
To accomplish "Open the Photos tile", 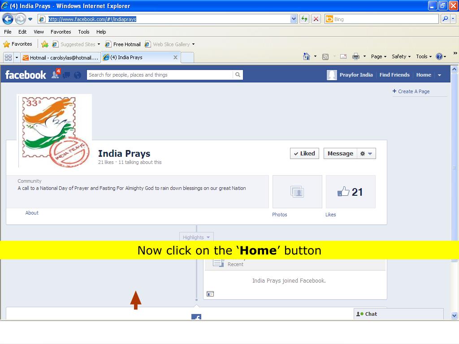I will [x=297, y=192].
